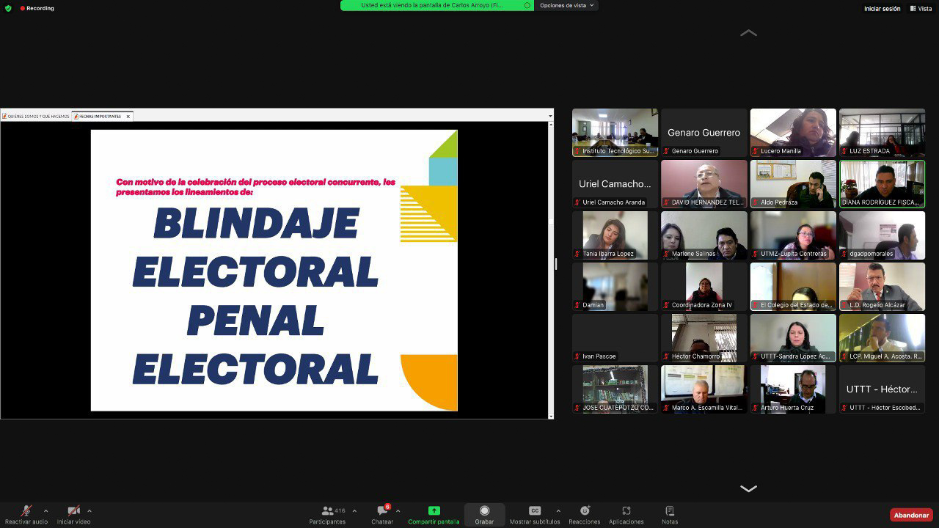Click the divider handle between presentation and gallery
Image resolution: width=939 pixels, height=528 pixels.
556,264
